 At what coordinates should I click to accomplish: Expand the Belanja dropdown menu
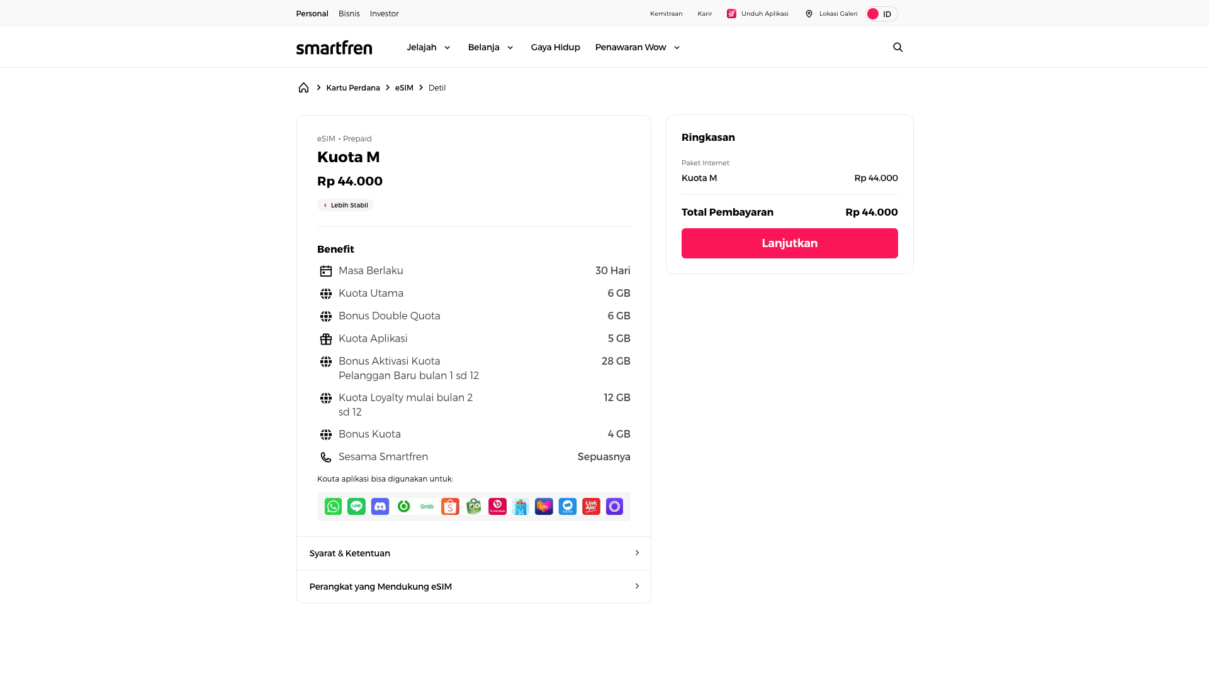[x=491, y=47]
